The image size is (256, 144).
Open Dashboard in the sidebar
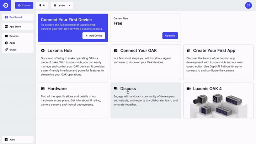[18, 17]
